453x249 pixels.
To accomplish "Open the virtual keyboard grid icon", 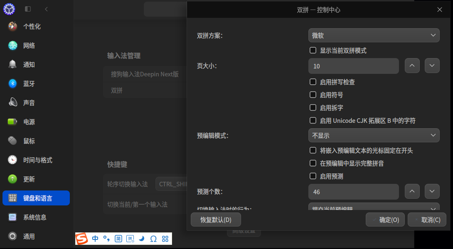I will [x=165, y=239].
